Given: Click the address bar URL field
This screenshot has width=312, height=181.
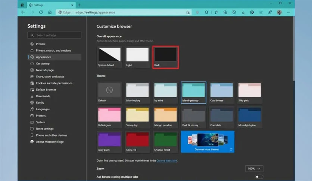Looking at the screenshot, I should [124, 12].
